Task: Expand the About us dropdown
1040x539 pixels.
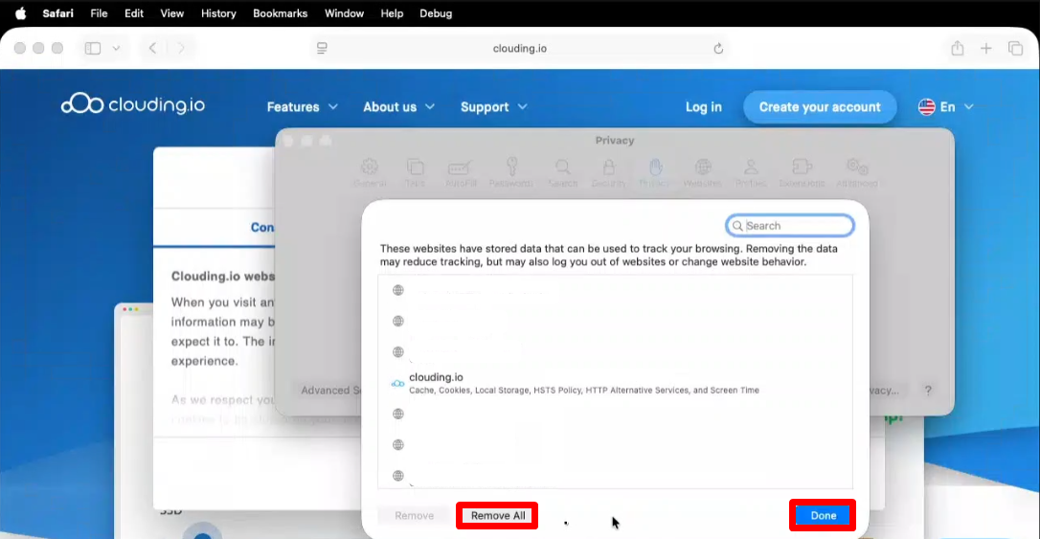Action: 398,107
